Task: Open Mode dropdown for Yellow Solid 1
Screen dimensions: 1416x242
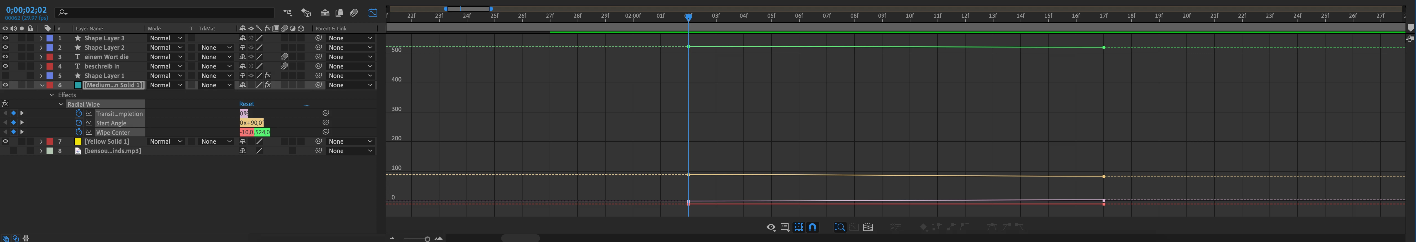Action: 166,141
